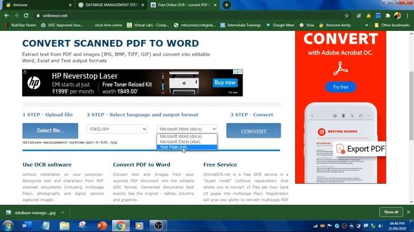The height and width of the screenshot is (232, 414).
Task: Click the HP logo in ad
Action: coord(34,83)
